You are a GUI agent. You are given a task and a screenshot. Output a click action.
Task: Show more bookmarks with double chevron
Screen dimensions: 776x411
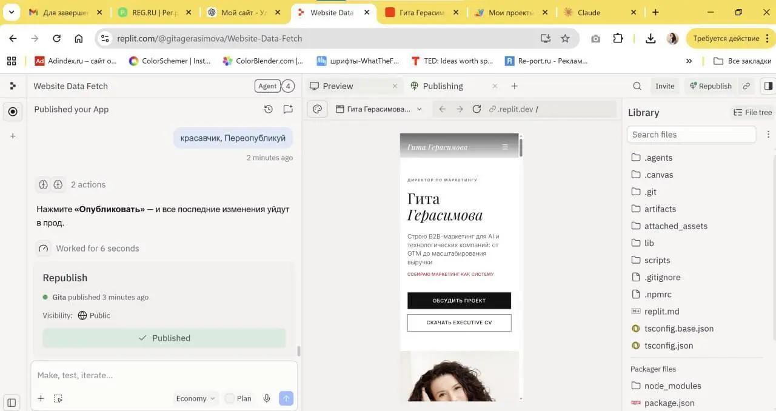click(x=689, y=61)
